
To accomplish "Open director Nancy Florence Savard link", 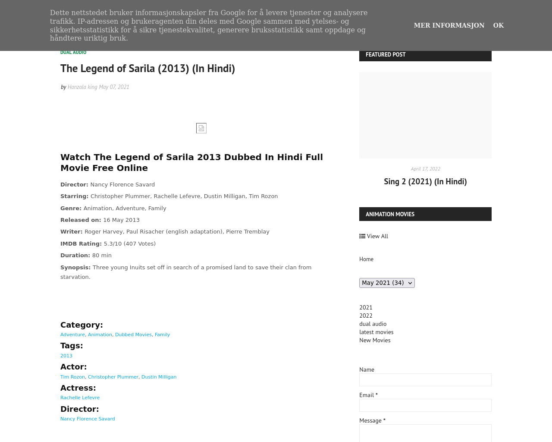I will (88, 419).
